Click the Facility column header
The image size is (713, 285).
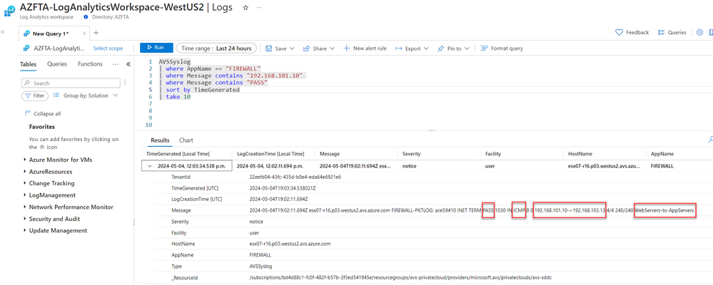(x=493, y=155)
